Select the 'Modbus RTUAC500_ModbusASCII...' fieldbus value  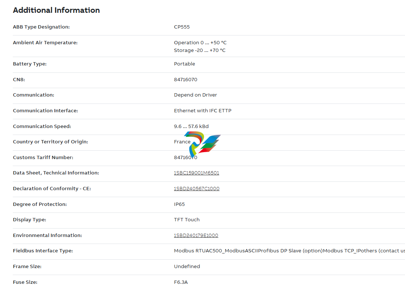(289, 251)
